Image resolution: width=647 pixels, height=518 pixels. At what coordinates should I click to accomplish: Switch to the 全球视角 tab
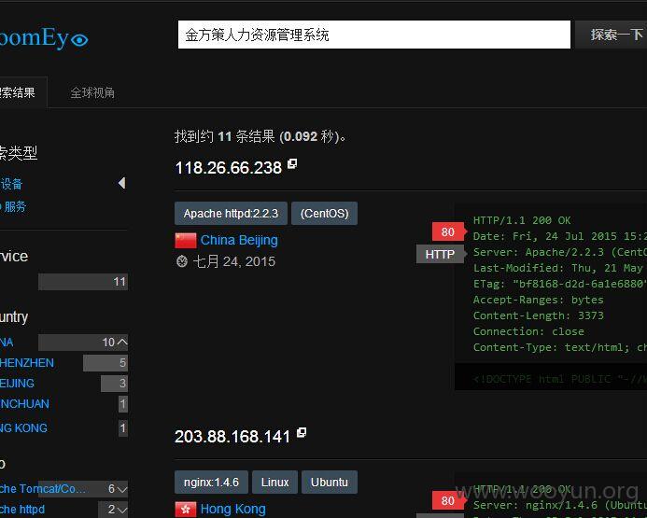pos(92,92)
